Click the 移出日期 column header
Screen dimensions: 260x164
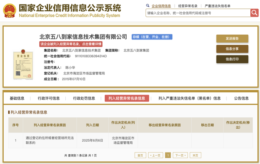coord(207,125)
